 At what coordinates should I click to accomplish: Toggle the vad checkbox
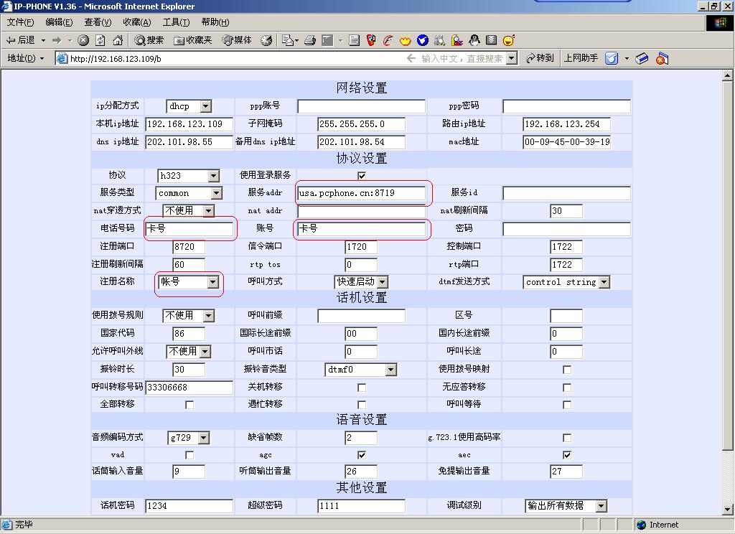(189, 455)
